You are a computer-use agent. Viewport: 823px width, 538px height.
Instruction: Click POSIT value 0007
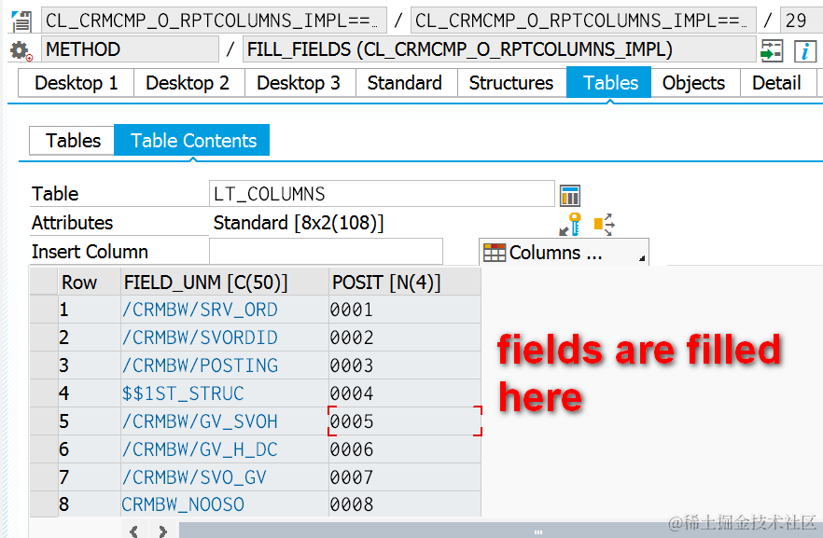405,476
